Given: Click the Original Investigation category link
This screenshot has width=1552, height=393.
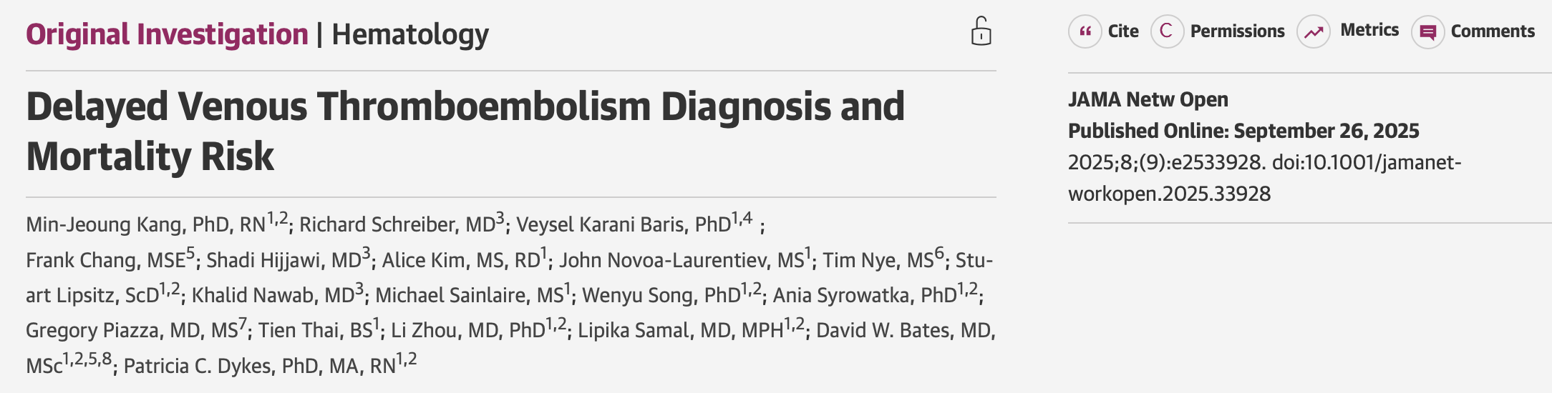Looking at the screenshot, I should tap(167, 34).
